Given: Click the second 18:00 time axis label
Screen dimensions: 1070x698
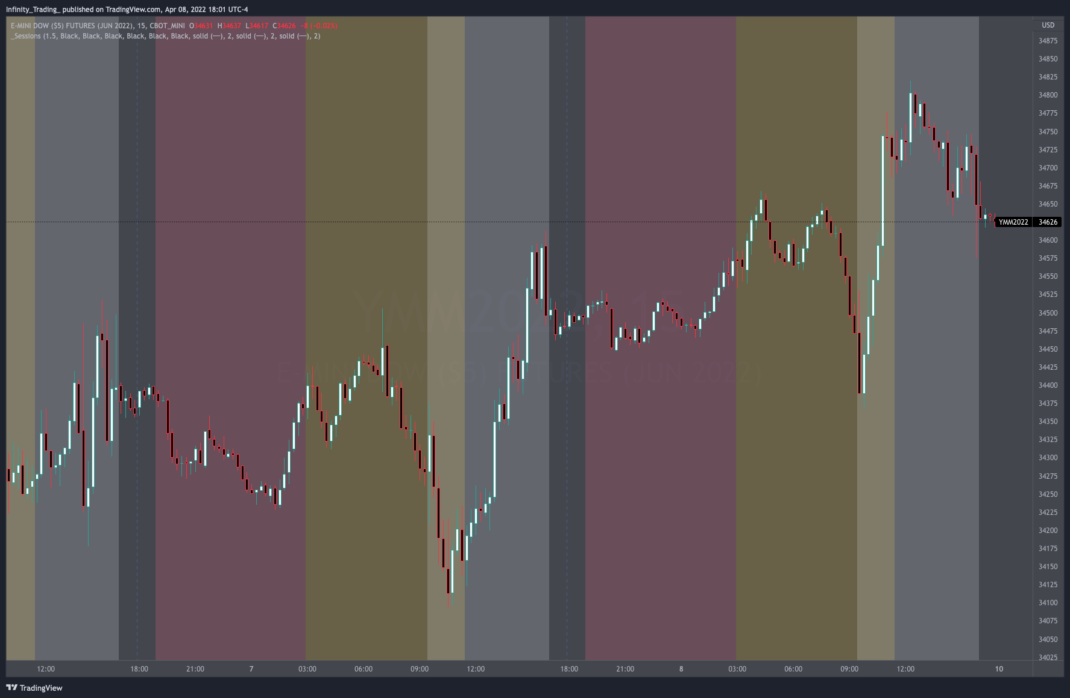Looking at the screenshot, I should pyautogui.click(x=569, y=669).
